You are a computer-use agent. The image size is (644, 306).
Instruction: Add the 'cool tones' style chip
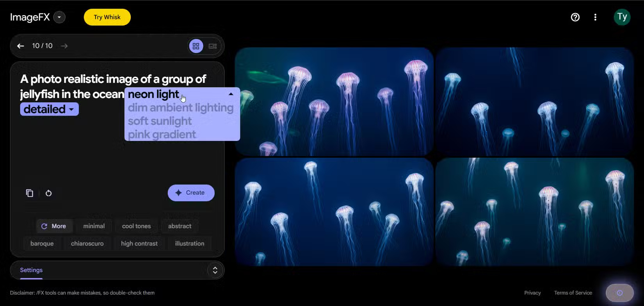click(136, 226)
